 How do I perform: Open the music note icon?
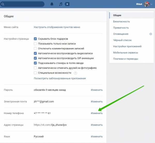coord(61,4)
